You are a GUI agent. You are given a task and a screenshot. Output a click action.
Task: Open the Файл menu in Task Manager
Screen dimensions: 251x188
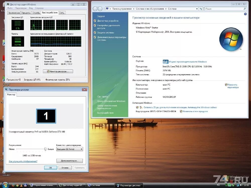(10, 8)
